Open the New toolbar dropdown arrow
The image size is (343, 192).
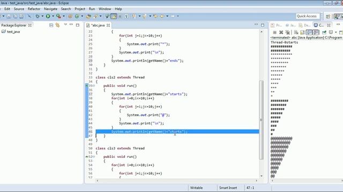pos(3,17)
